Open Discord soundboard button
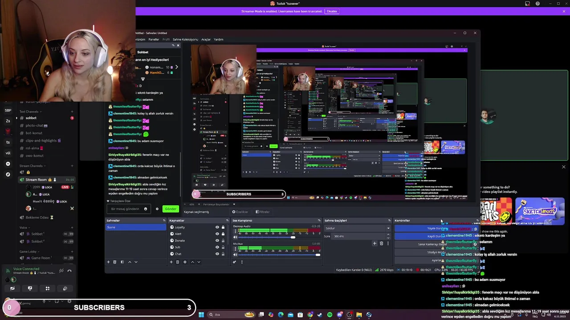 [65, 288]
